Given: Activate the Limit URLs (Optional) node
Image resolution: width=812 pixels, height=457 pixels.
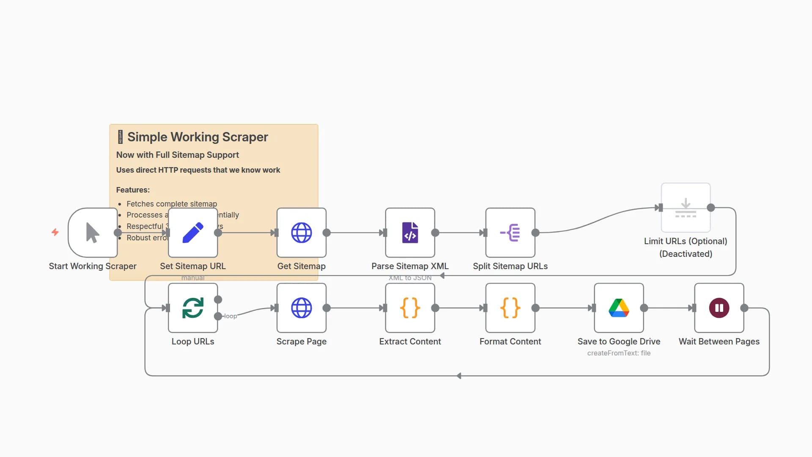Looking at the screenshot, I should pos(686,208).
